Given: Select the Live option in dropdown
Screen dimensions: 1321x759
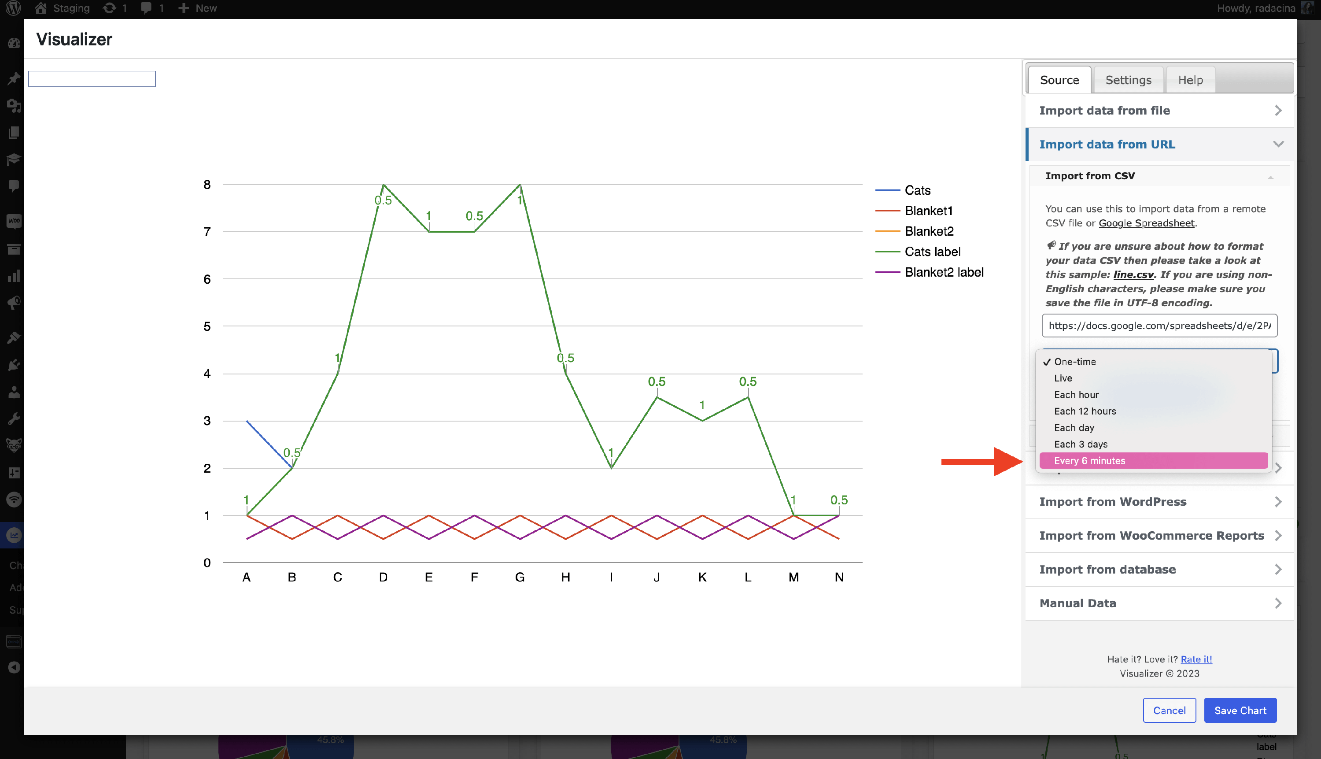Looking at the screenshot, I should coord(1063,378).
